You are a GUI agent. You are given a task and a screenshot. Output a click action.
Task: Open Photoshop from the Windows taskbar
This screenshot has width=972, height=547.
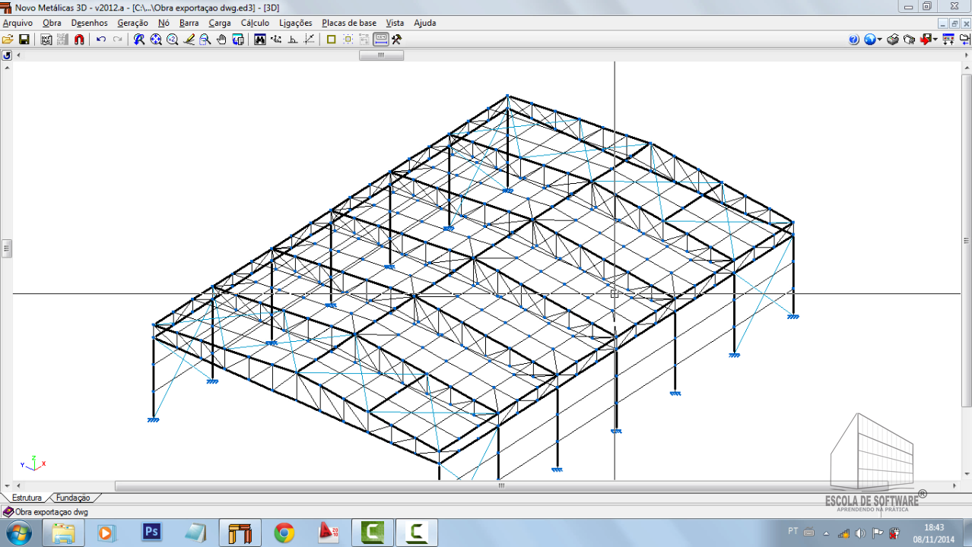point(152,532)
